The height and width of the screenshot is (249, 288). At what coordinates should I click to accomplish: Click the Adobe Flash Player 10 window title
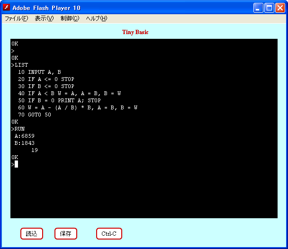[x=46, y=8]
